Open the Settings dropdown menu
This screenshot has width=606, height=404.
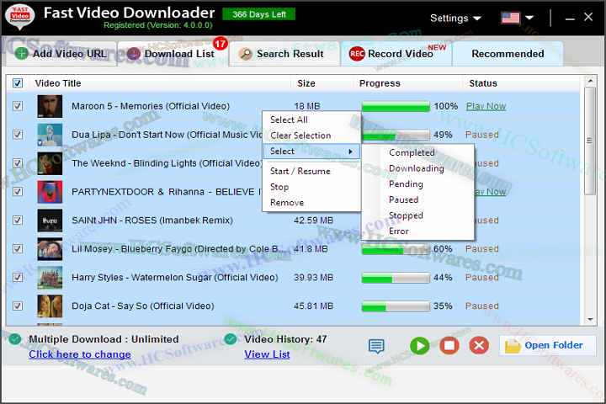[x=455, y=19]
